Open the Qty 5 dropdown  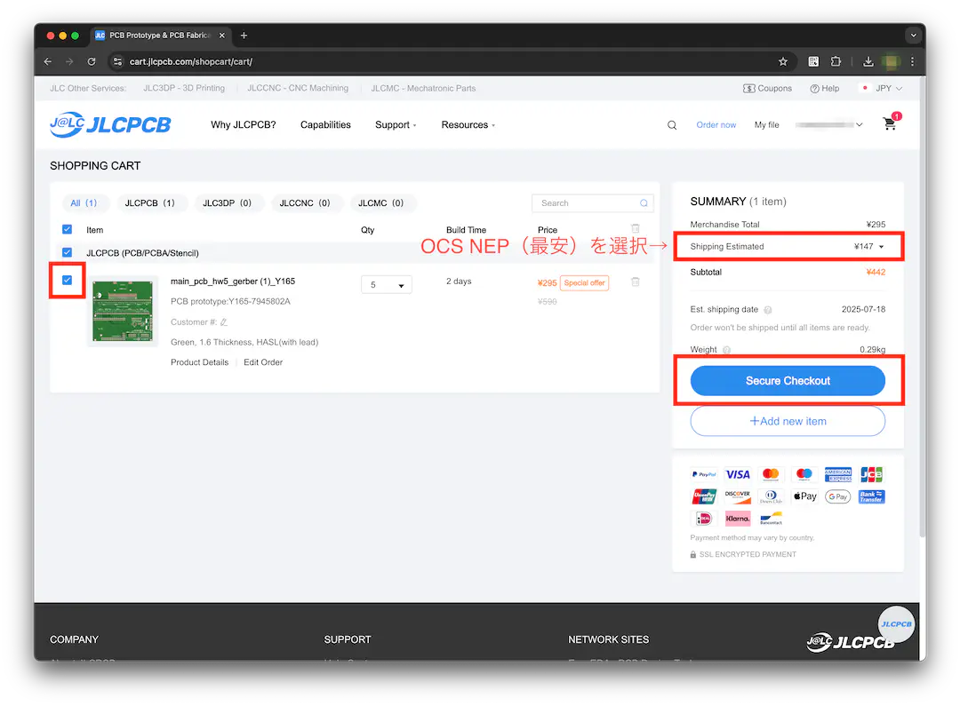(387, 285)
